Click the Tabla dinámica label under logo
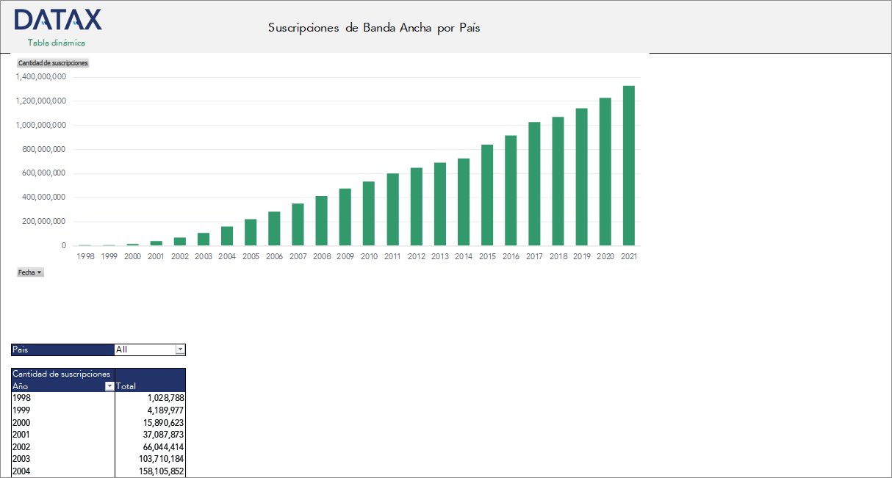 (x=57, y=43)
